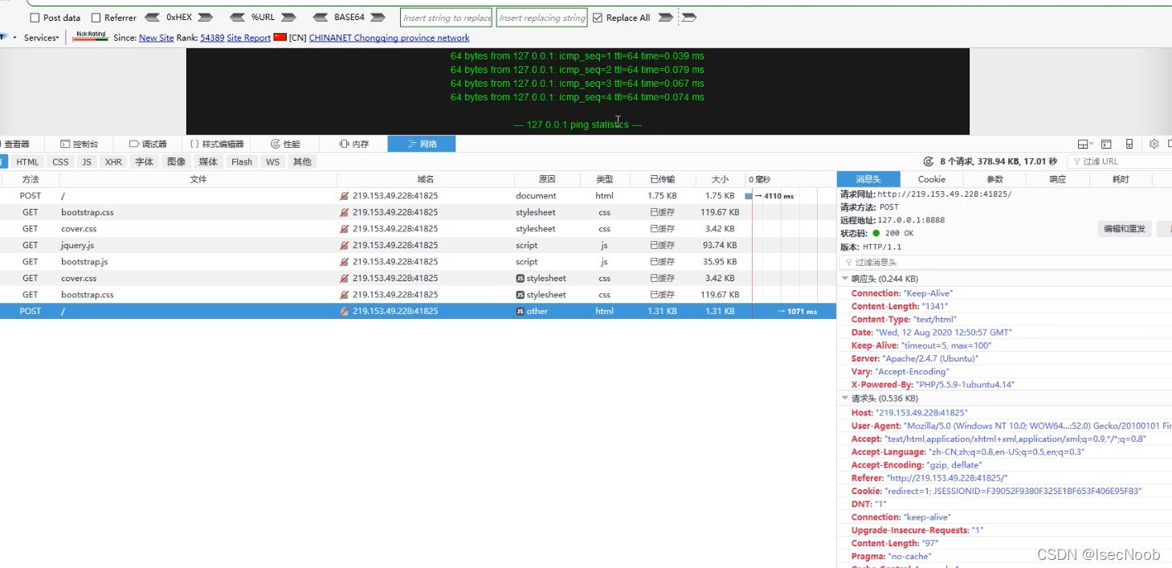Open the 耗时 details tab
Viewport: 1172px width, 568px height.
pyautogui.click(x=1121, y=179)
